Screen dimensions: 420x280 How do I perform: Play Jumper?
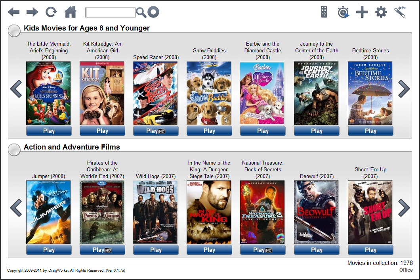pyautogui.click(x=49, y=250)
